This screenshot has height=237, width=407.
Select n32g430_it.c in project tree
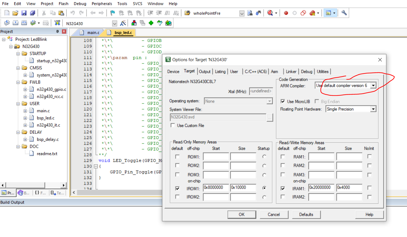click(x=48, y=125)
